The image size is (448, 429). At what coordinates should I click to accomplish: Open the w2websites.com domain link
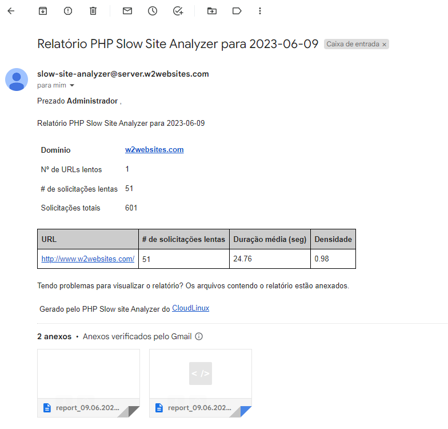[x=154, y=150]
